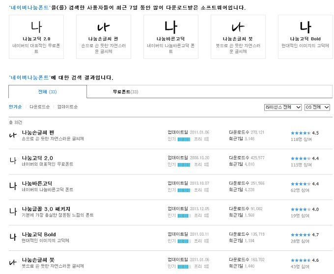Sort results by 인기순
334x274 pixels.
click(15, 107)
